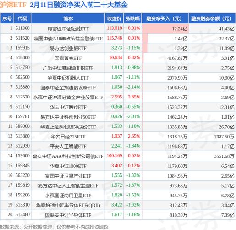Select fund code 511520
This screenshot has height=230, width=236.
point(22,38)
